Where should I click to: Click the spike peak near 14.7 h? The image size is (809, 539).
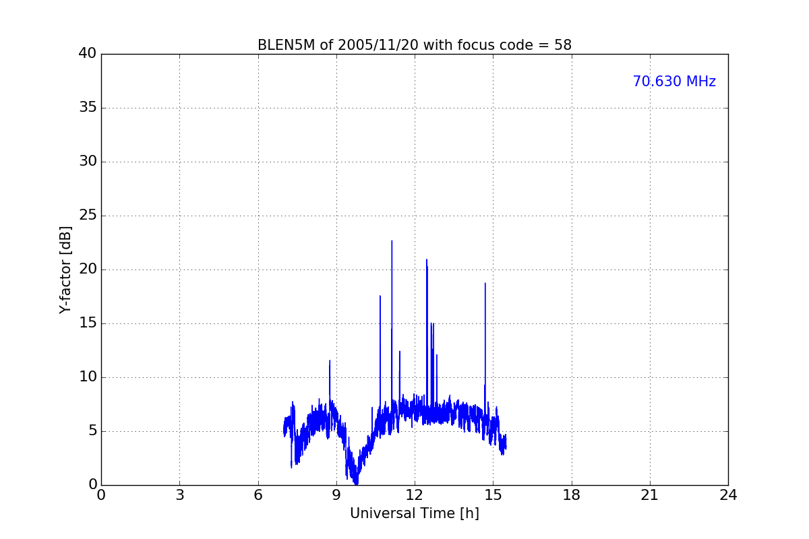coord(485,284)
